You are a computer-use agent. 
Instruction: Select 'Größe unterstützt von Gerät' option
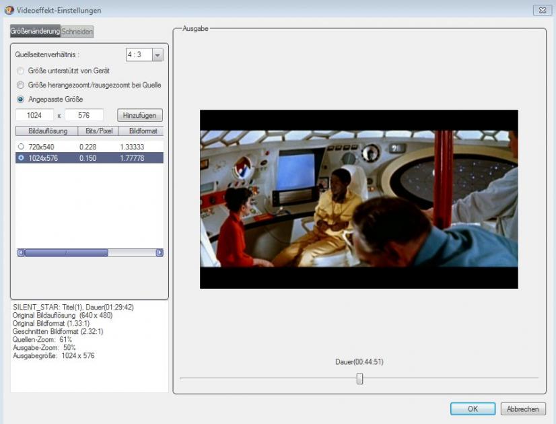(21, 71)
